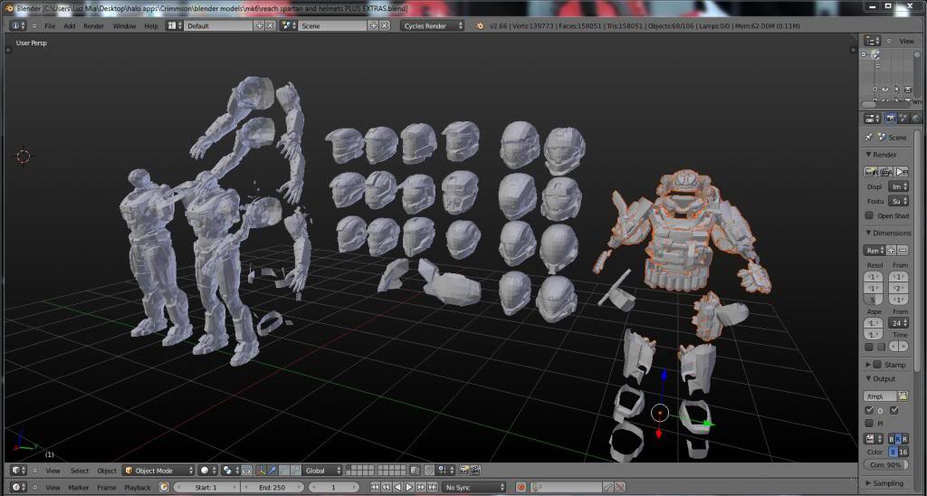Open the 3D viewport Select menu
The height and width of the screenshot is (496, 927).
pos(80,471)
